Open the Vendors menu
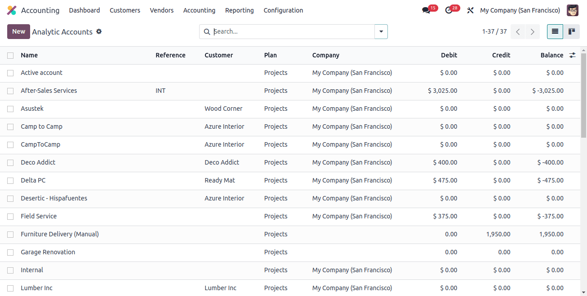 pos(162,10)
